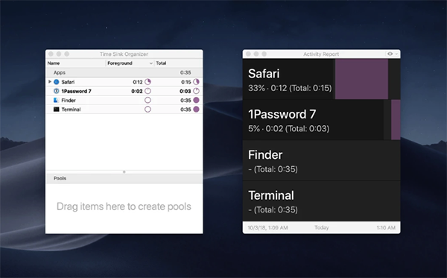Close the Time Sink Organizer window
447x278 pixels.
point(51,54)
